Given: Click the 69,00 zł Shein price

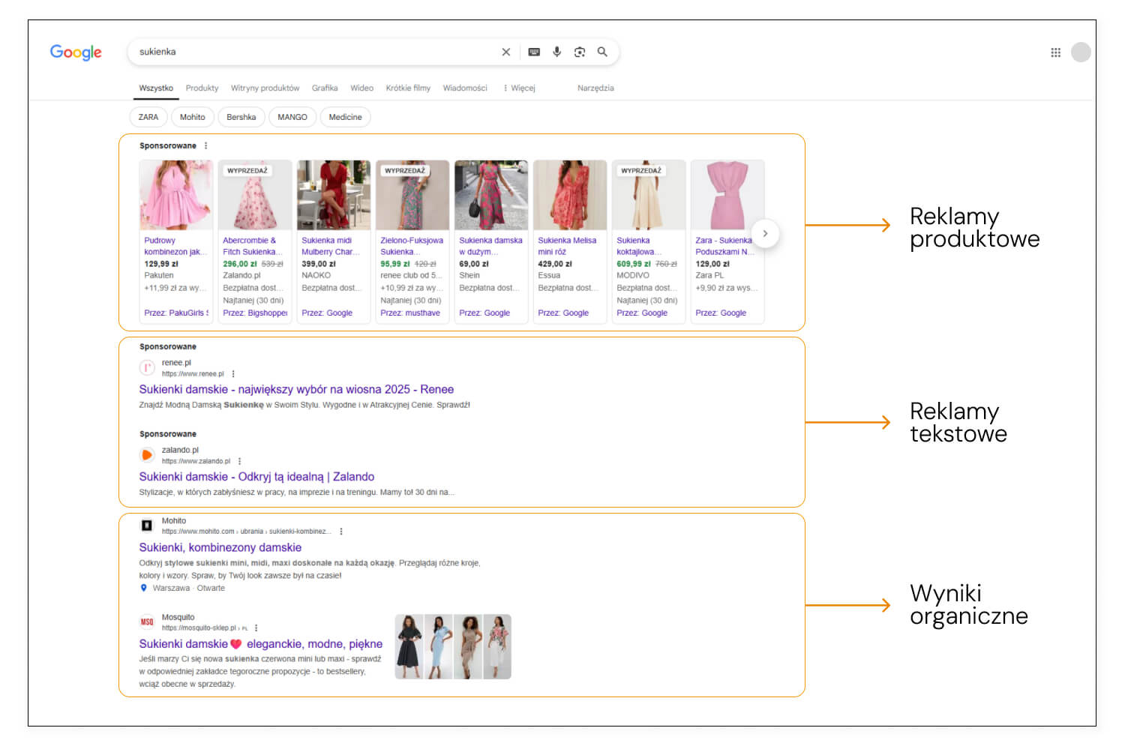Looking at the screenshot, I should pyautogui.click(x=474, y=264).
